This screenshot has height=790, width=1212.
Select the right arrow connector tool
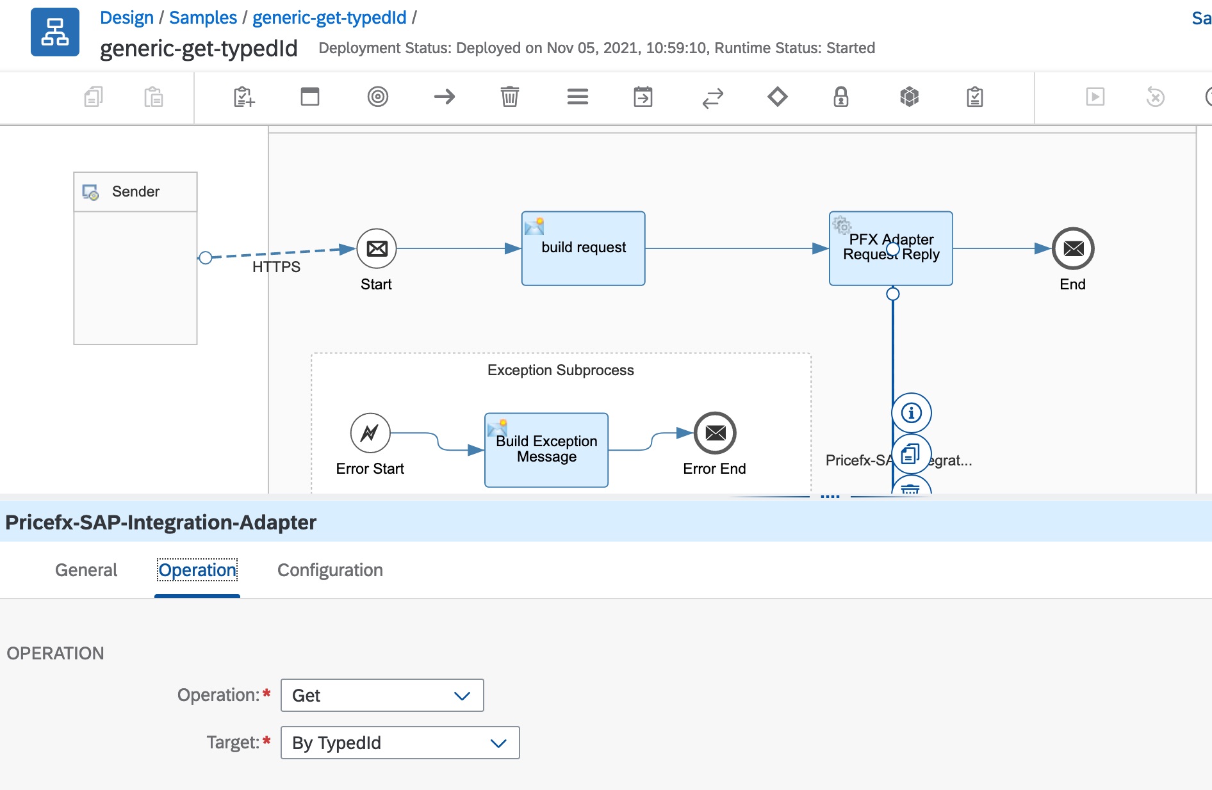pyautogui.click(x=444, y=97)
